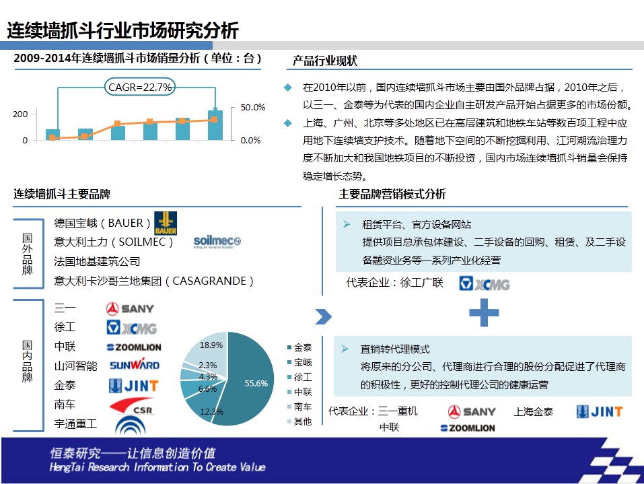Click the footer slogan 恒泰研究——让信息创造价值
The height and width of the screenshot is (484, 644).
[x=133, y=453]
